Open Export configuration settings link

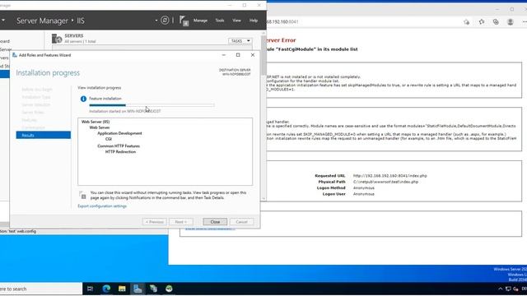[102, 206]
